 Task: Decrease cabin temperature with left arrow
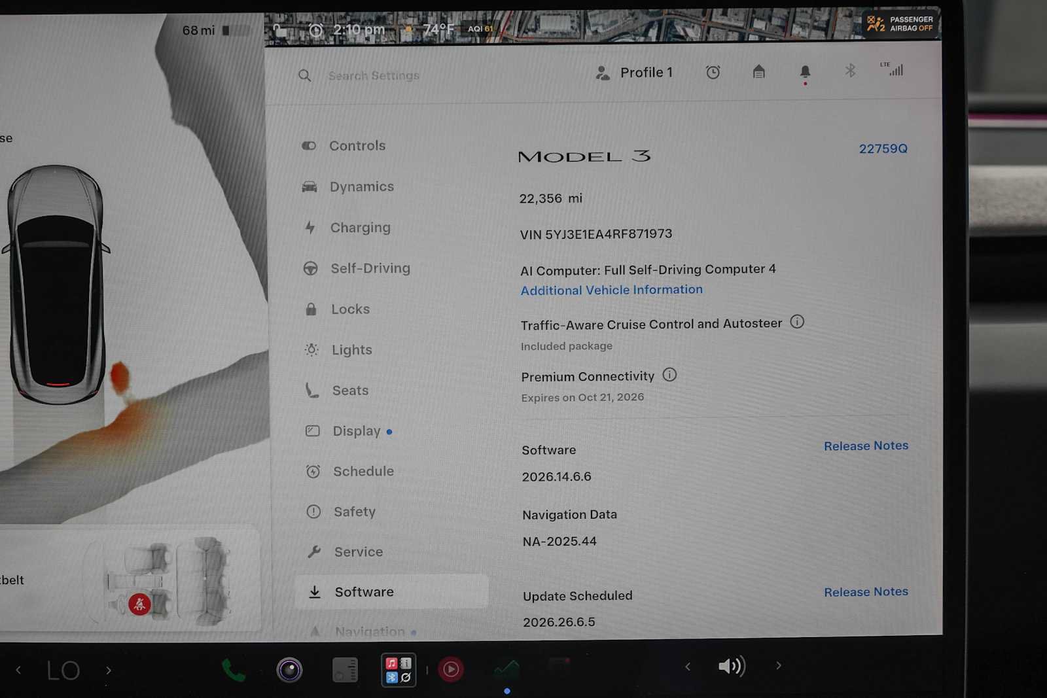[x=18, y=670]
